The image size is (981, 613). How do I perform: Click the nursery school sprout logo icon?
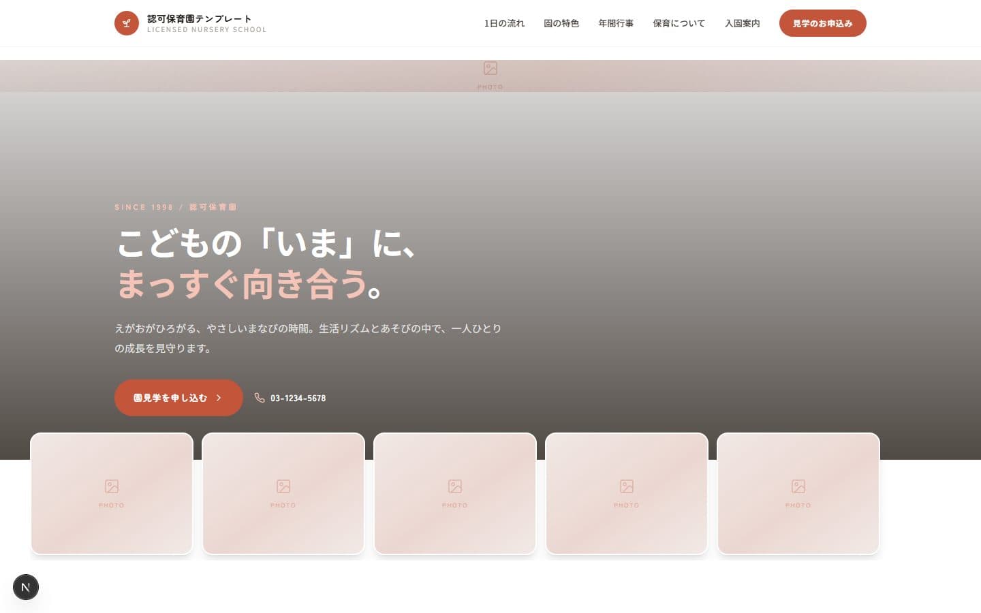(x=126, y=23)
